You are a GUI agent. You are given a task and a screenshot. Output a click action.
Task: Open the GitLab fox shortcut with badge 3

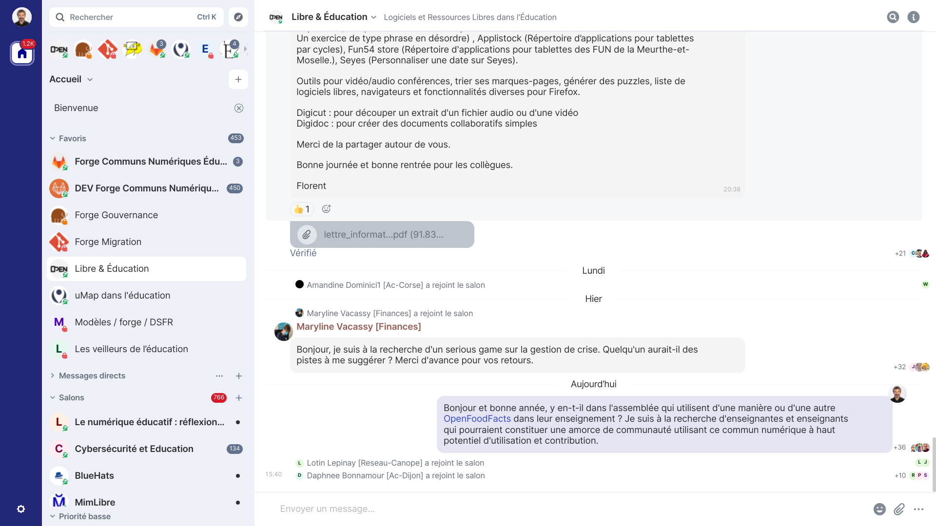point(156,49)
